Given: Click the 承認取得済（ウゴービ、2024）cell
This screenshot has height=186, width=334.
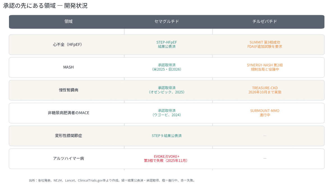Looking at the screenshot, I should click(167, 113).
